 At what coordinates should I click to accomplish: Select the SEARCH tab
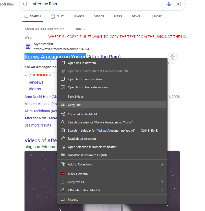coord(32,17)
